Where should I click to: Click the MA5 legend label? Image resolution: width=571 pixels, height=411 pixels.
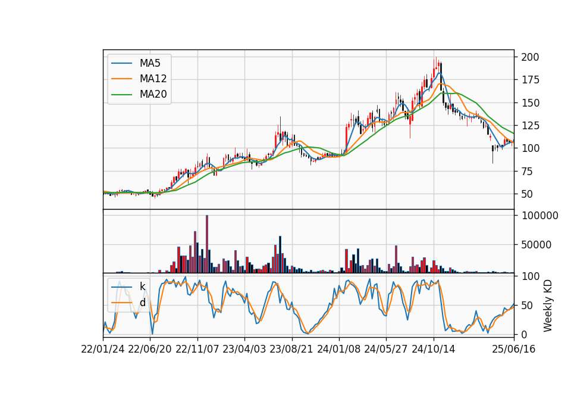(150, 63)
